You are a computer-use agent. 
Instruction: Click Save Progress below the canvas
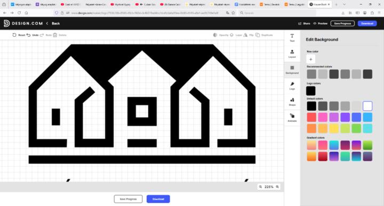[x=128, y=199]
